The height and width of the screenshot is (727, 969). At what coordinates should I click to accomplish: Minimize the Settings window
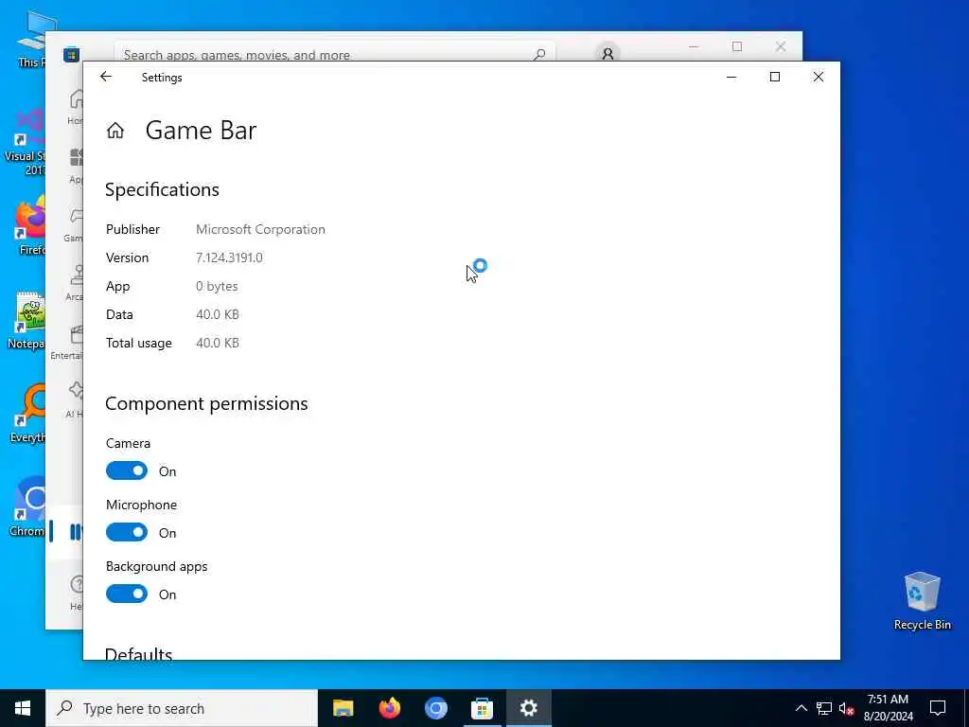coord(731,77)
